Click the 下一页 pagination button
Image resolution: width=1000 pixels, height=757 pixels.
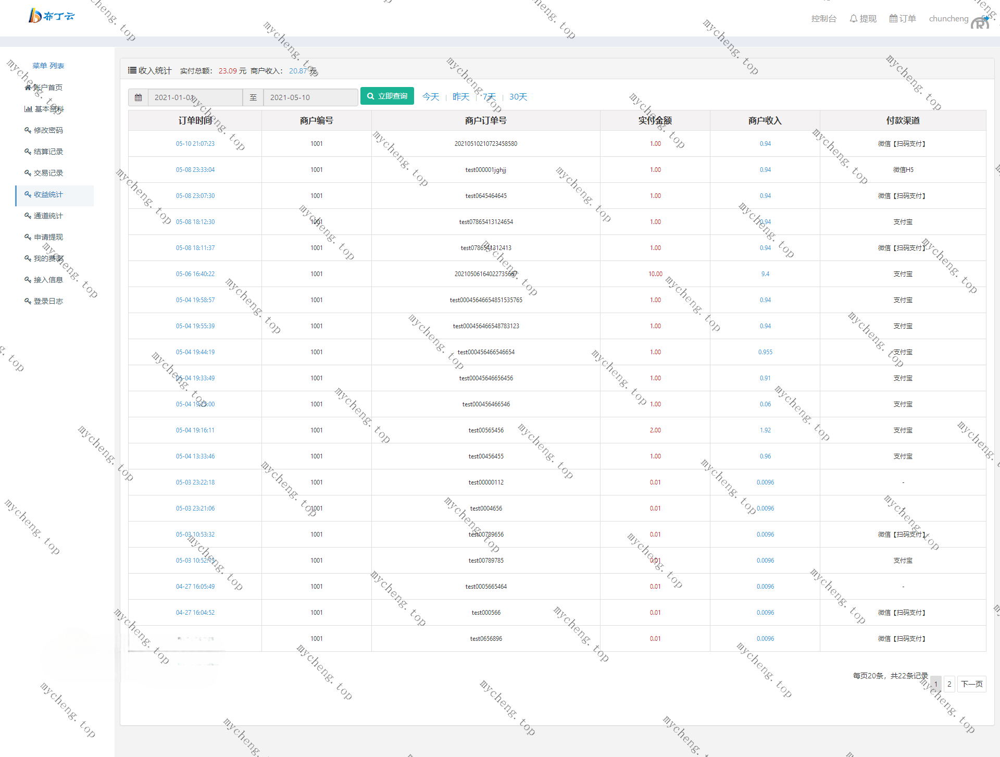(971, 684)
